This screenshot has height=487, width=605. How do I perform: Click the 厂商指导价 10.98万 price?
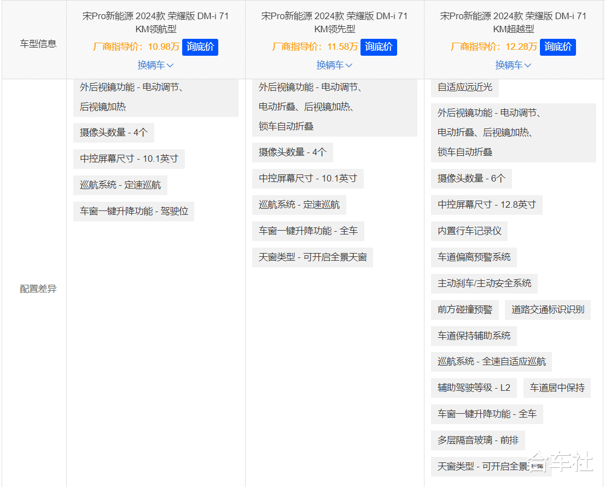point(136,47)
